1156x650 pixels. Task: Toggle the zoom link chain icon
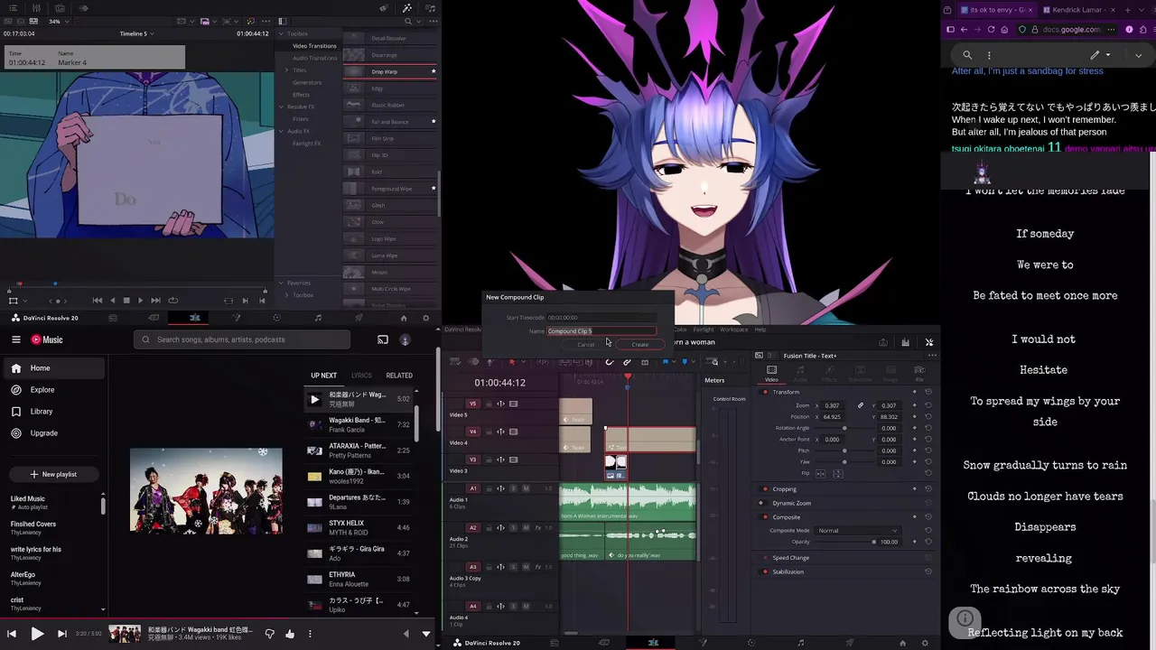pos(861,405)
